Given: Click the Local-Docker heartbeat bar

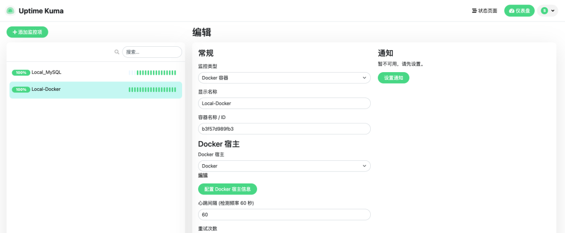Looking at the screenshot, I should [x=152, y=90].
